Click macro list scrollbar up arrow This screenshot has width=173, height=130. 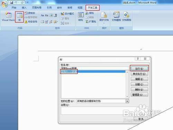tap(127, 72)
